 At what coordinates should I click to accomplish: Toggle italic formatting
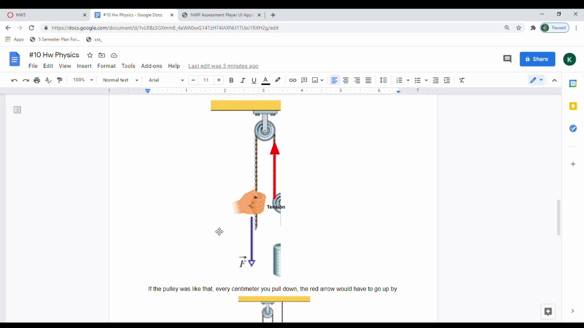[x=243, y=80]
